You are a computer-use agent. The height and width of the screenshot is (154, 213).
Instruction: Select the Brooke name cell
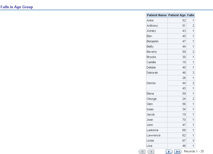[x=157, y=57]
